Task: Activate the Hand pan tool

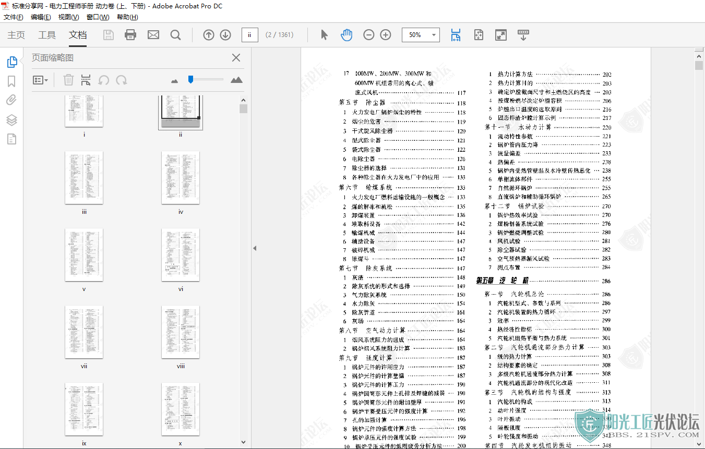Action: 346,35
